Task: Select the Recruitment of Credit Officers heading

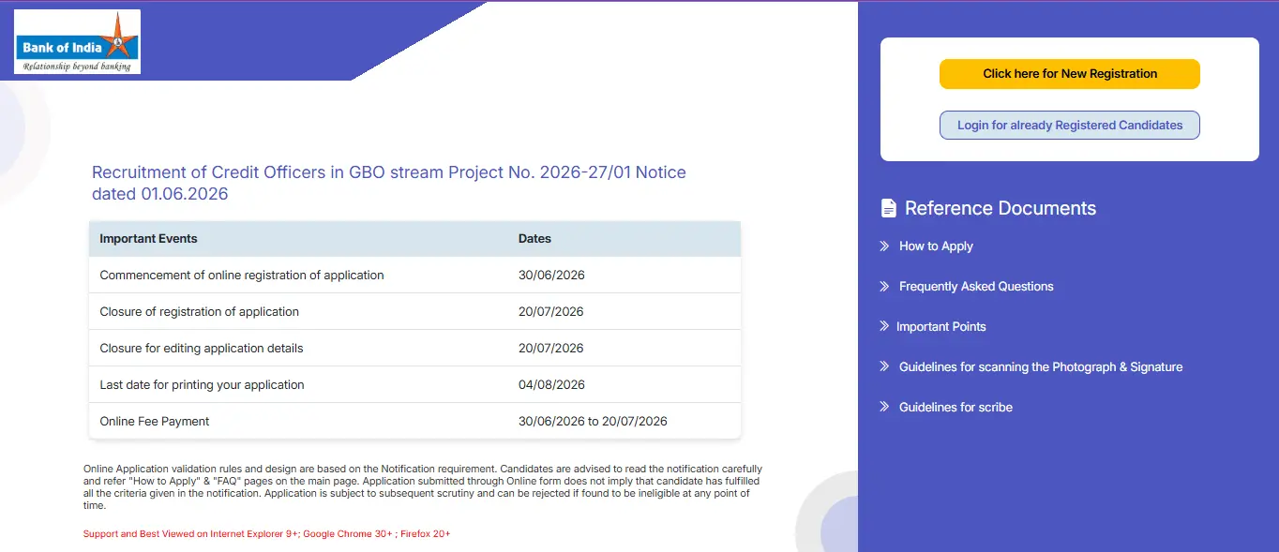Action: pos(389,183)
